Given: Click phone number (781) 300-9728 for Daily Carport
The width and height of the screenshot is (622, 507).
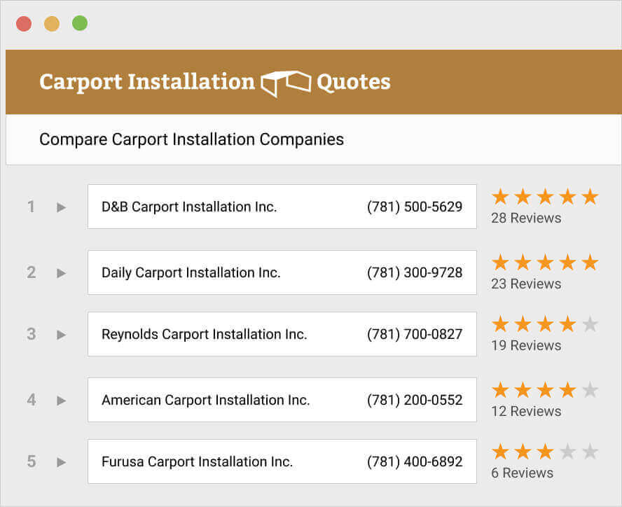Looking at the screenshot, I should [414, 272].
